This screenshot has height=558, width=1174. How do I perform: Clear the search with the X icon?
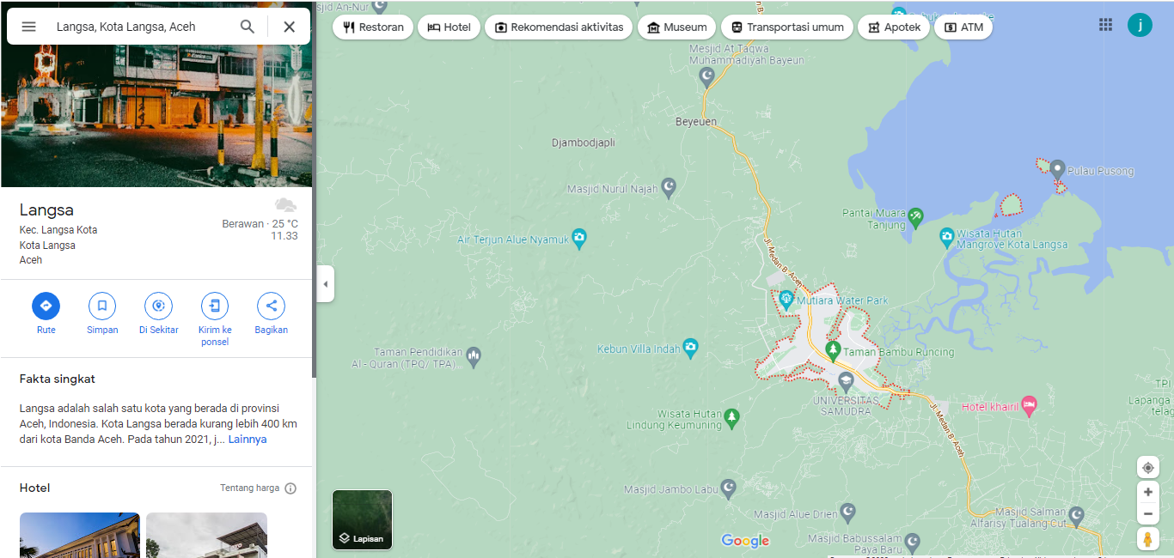[x=290, y=27]
